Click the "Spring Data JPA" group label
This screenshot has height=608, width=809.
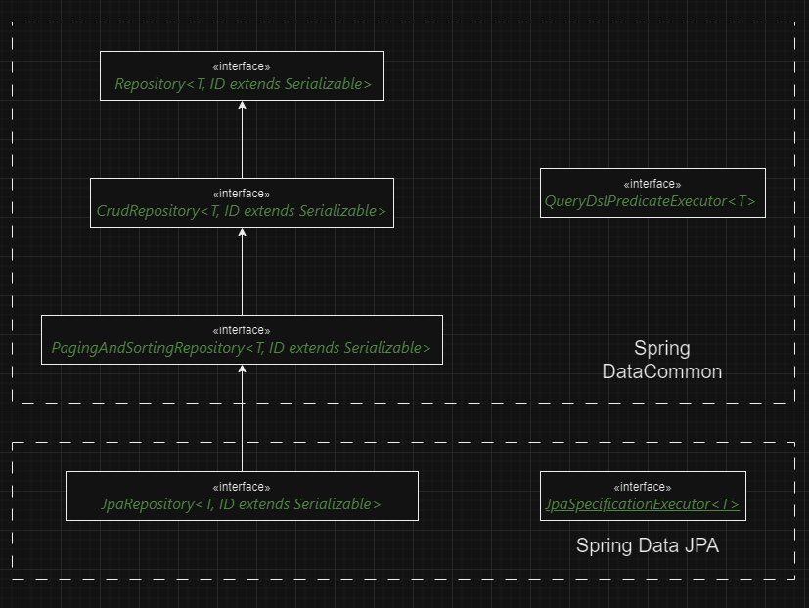[x=647, y=546]
